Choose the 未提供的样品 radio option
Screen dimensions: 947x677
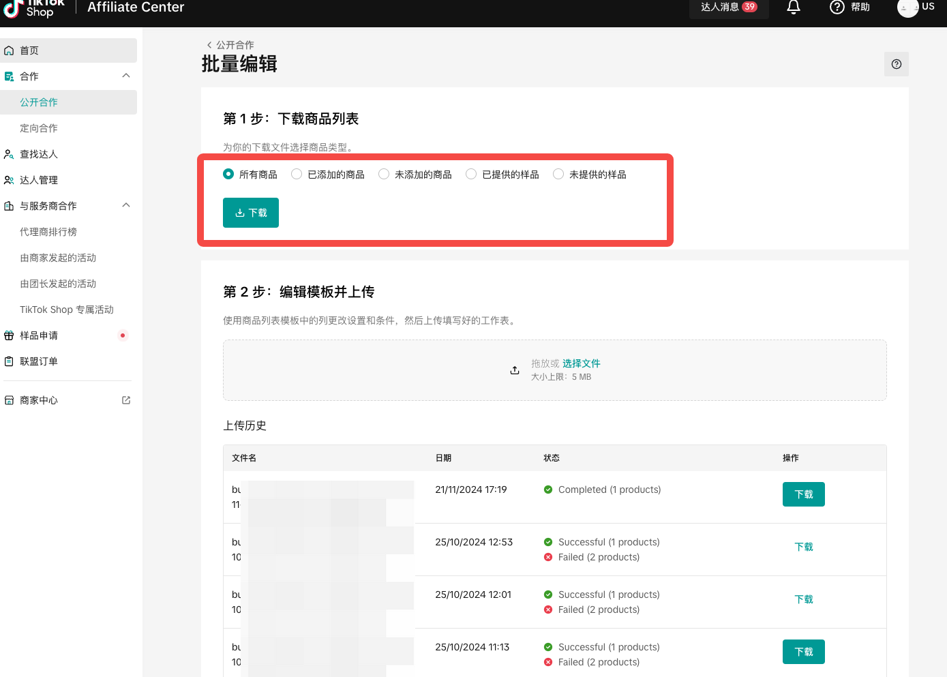click(x=558, y=175)
